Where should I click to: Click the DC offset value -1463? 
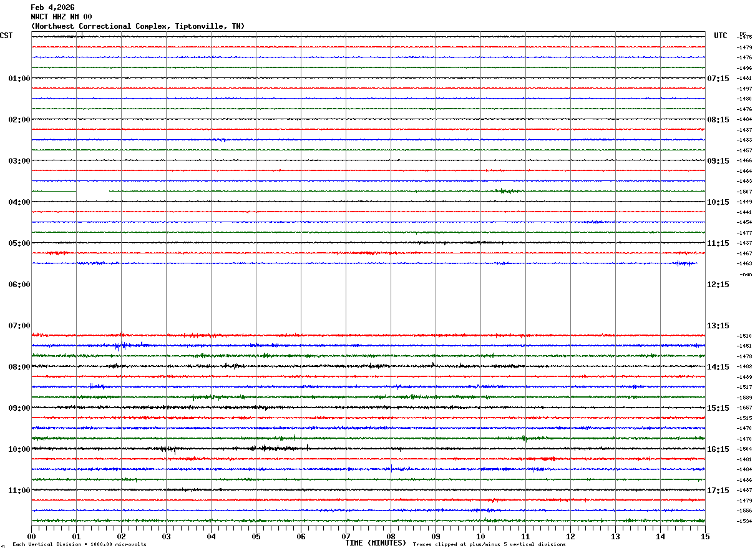point(744,263)
